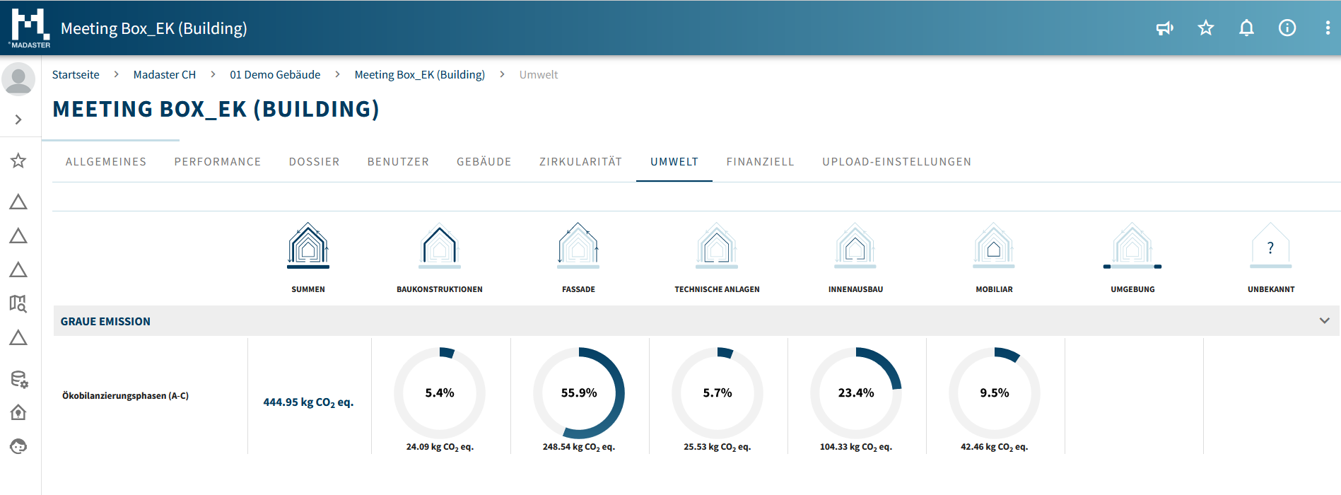
Task: Open the Finanziell tab
Action: (x=760, y=162)
